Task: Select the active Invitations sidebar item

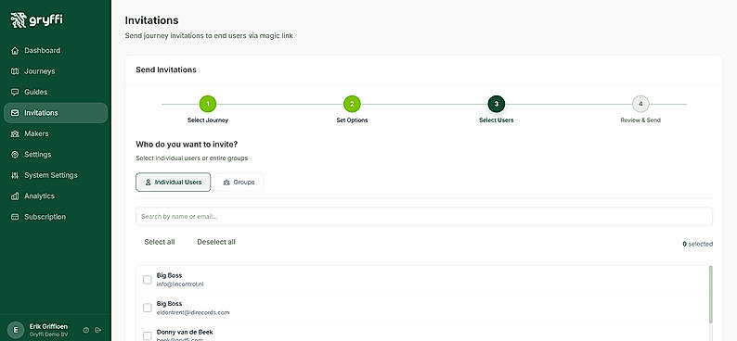Action: click(56, 113)
